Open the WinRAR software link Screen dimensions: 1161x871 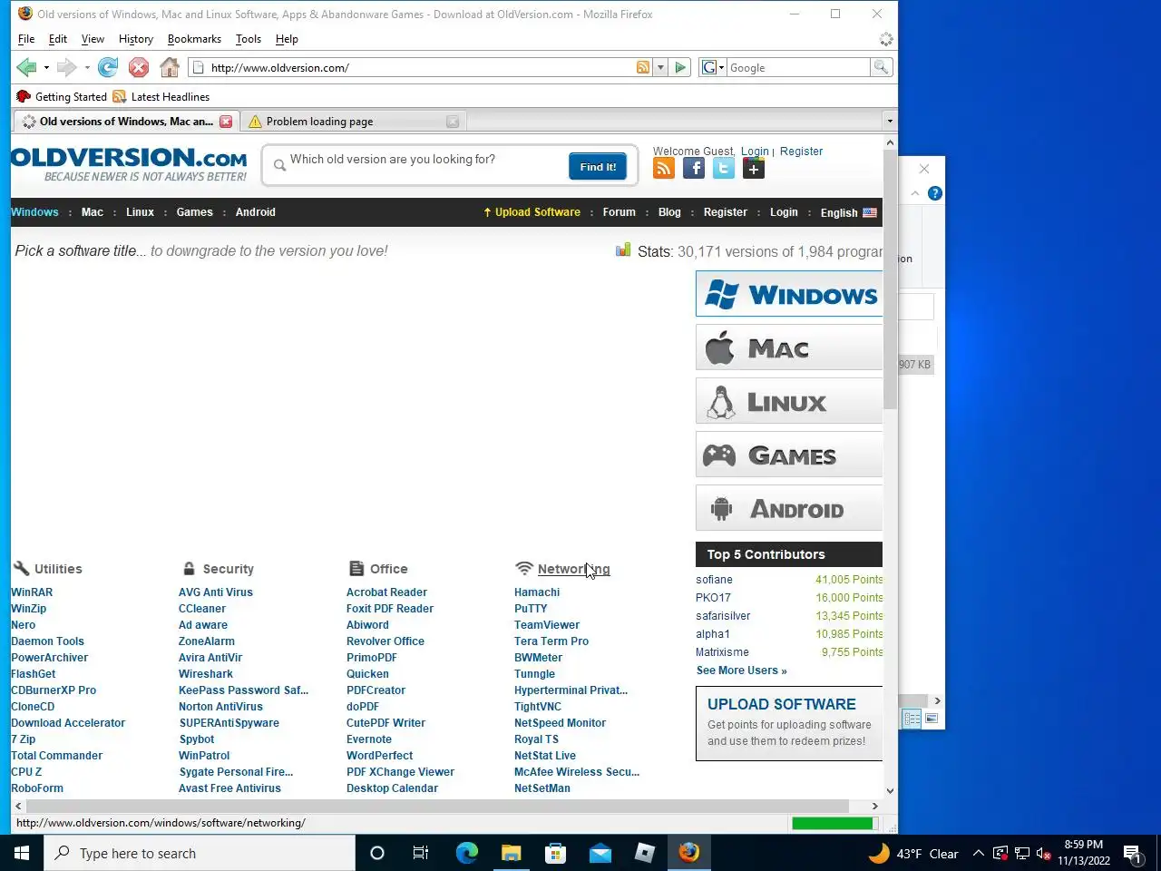tap(32, 592)
